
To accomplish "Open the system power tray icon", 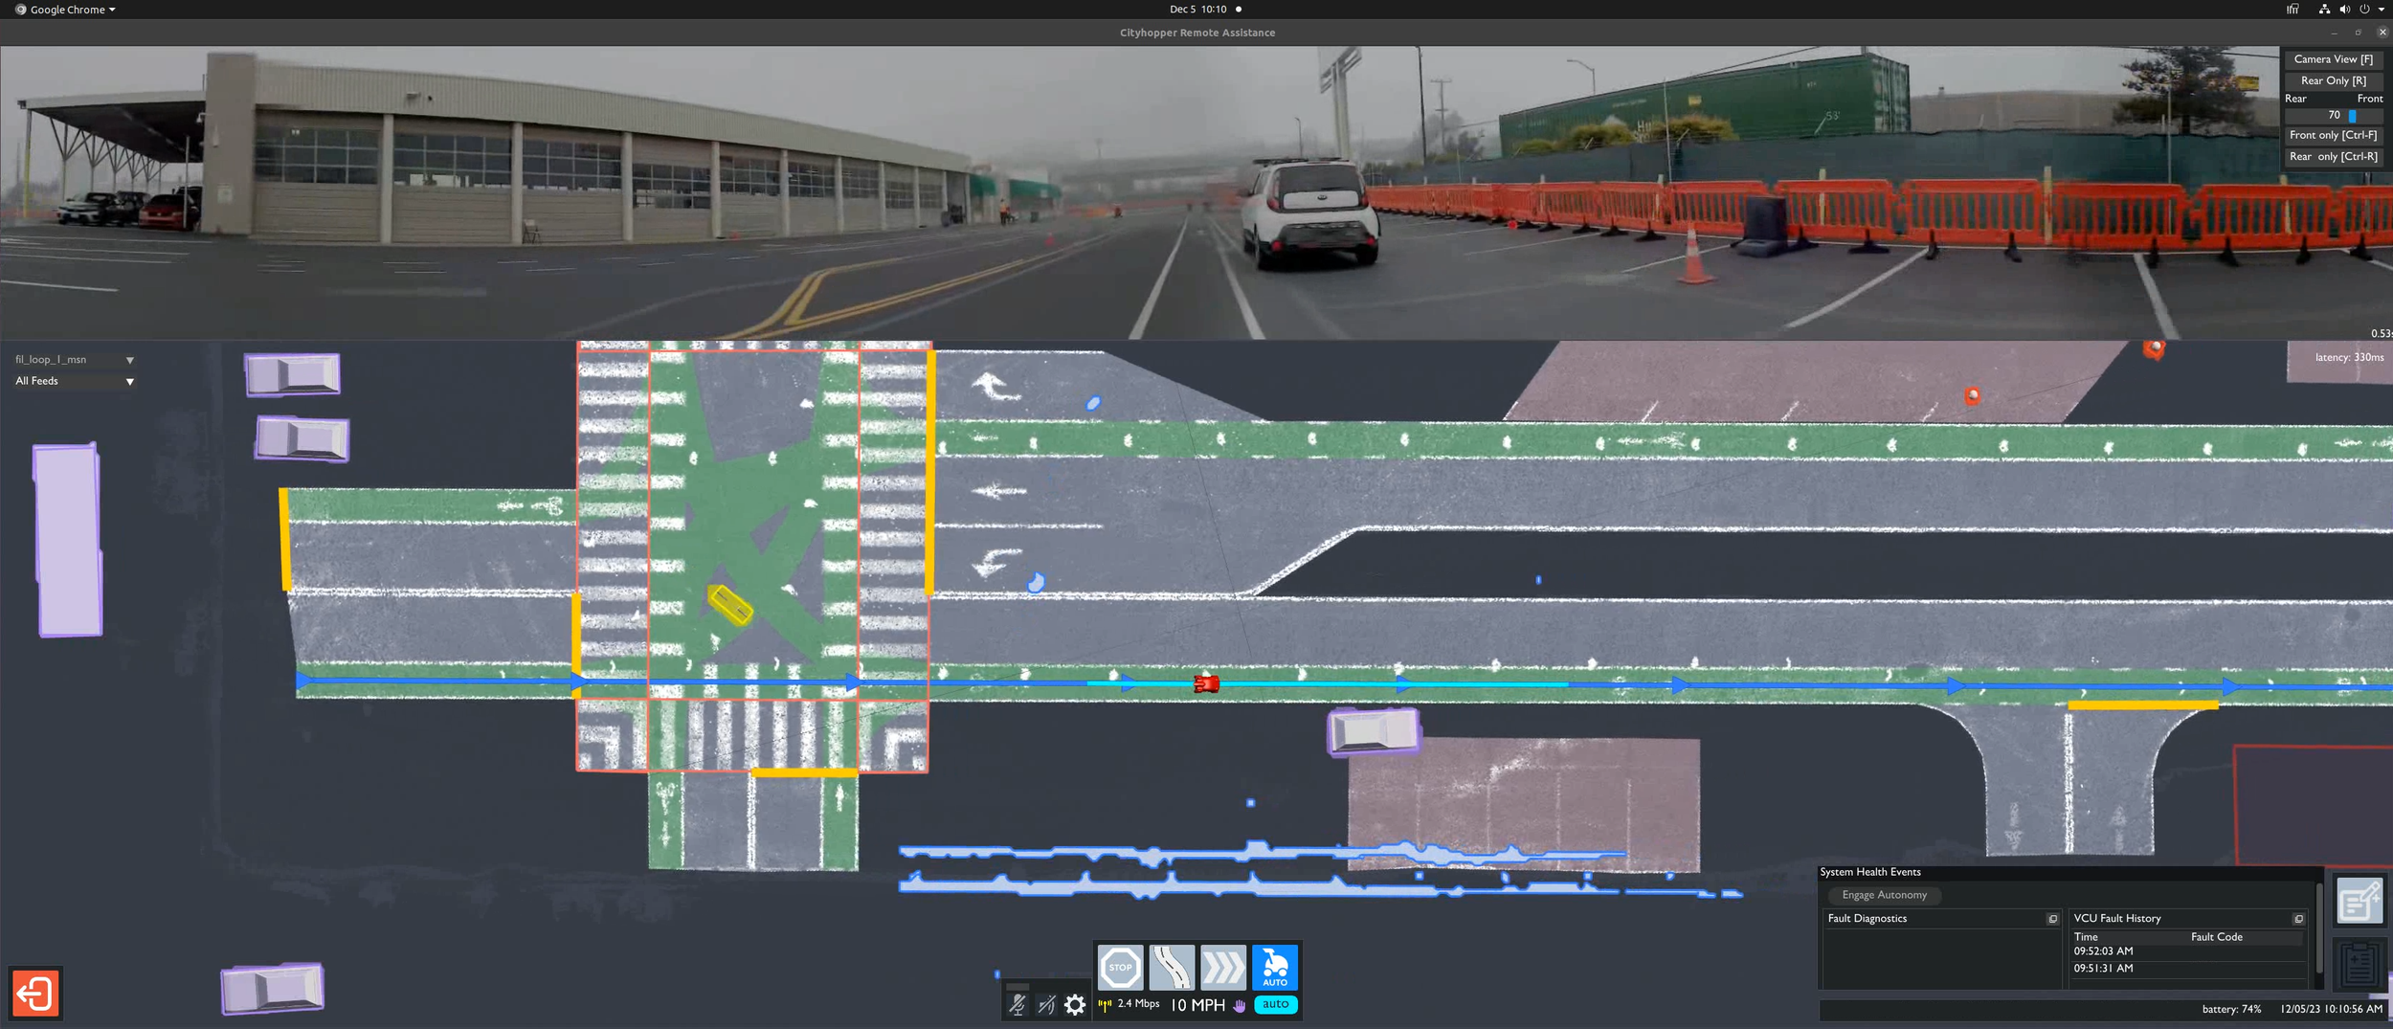I will tap(2364, 10).
